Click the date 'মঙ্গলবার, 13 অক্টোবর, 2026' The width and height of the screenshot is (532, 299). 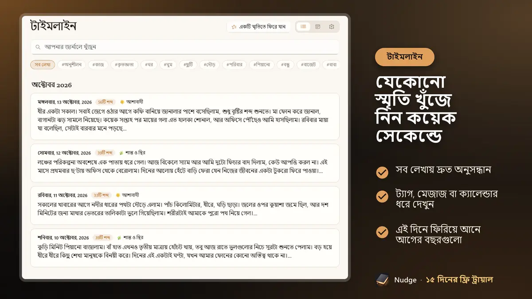coord(65,102)
